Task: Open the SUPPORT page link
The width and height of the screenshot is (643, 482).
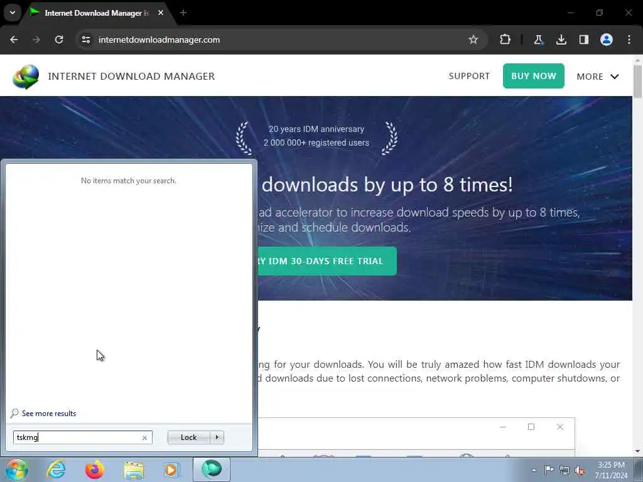Action: tap(469, 76)
